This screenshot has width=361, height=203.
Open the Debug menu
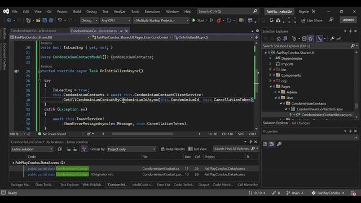(91, 11)
